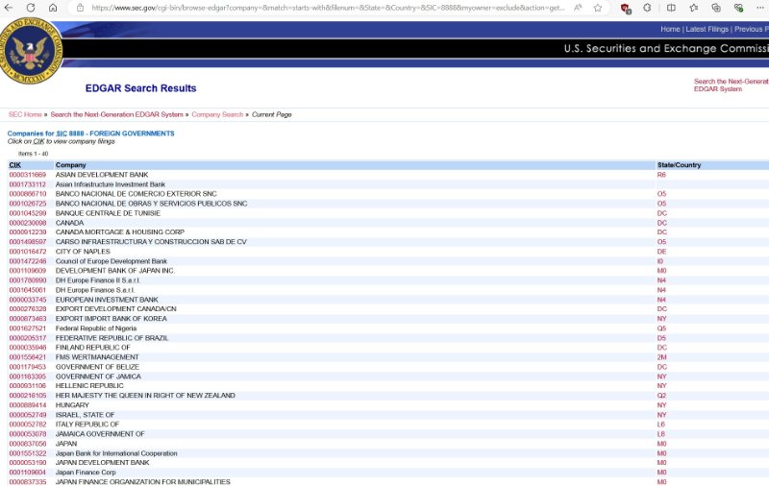Screen dimensions: 769x486
Task: Click breadcrumb link Search the Next-Generation EDGAR System
Action: 116,114
